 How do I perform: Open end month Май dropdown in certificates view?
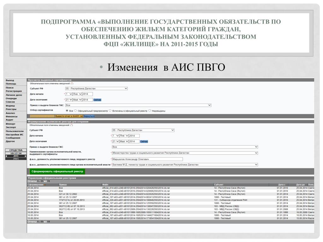point(77,100)
